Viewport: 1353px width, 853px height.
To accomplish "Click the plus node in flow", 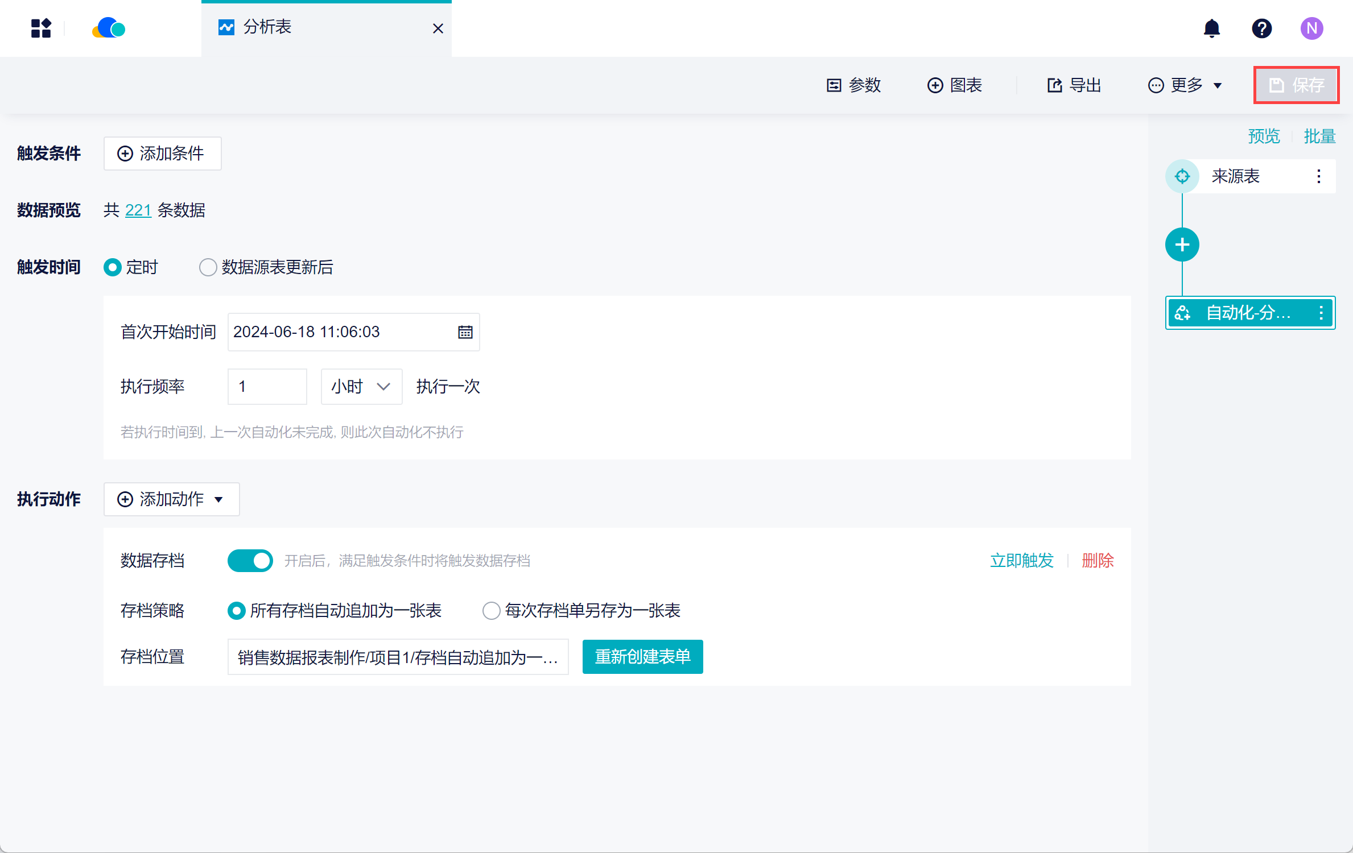I will 1182,245.
